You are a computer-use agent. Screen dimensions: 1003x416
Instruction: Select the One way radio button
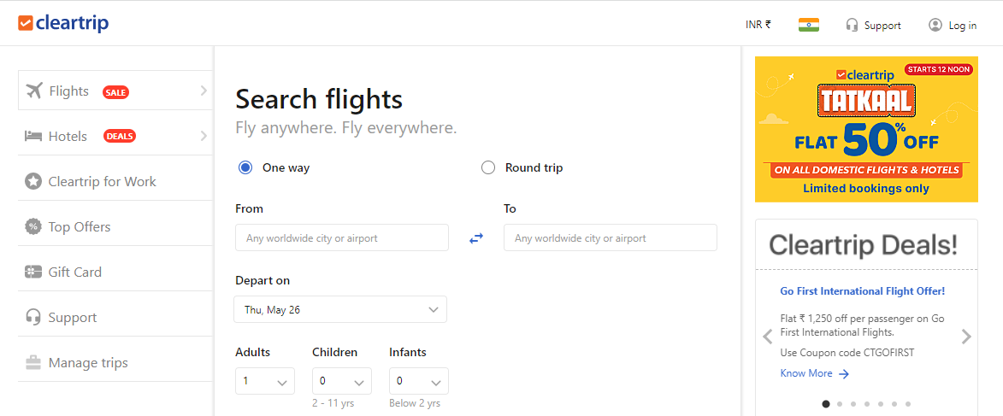245,167
